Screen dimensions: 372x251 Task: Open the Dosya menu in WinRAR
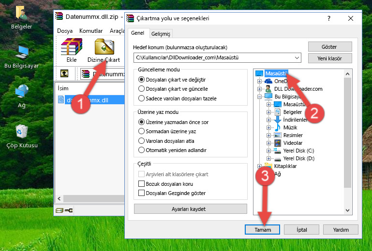click(x=65, y=31)
